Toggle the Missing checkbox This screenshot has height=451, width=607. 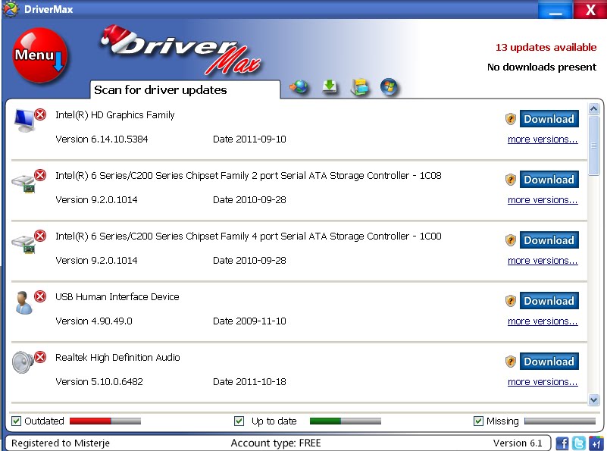coord(478,421)
